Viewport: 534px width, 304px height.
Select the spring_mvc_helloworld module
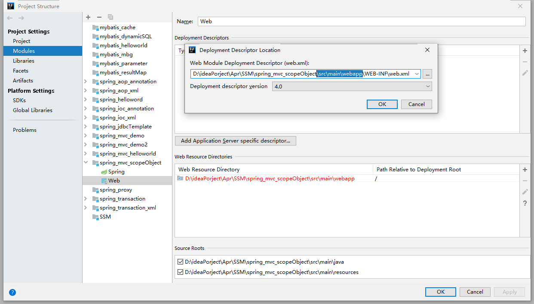coord(128,154)
